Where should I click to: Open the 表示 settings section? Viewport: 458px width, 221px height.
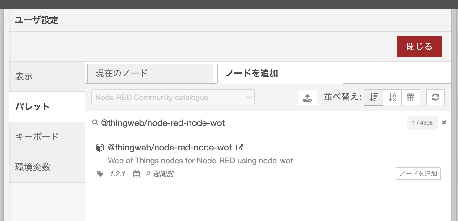[x=47, y=76]
